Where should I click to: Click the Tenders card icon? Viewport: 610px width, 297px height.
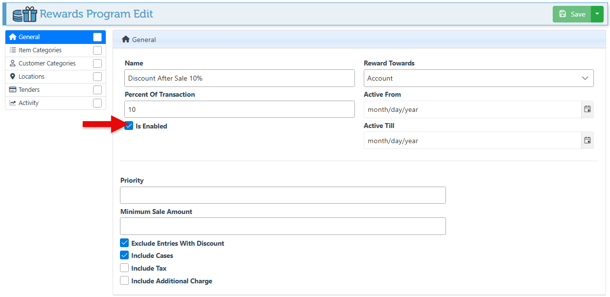(13, 90)
